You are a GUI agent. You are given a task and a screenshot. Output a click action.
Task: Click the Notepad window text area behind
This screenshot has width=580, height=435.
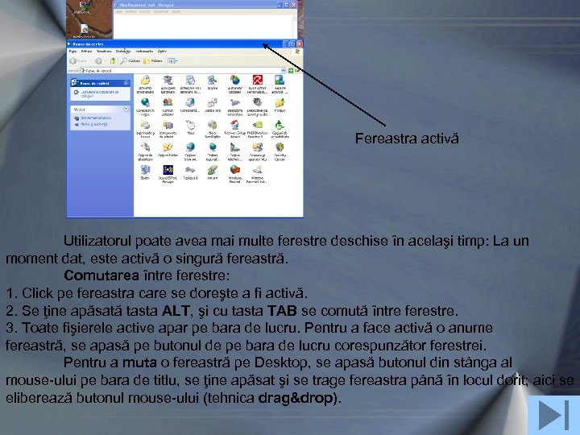(204, 26)
